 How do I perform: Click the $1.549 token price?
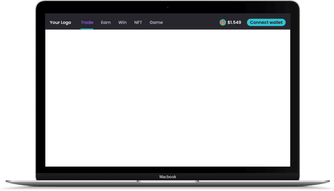(234, 22)
